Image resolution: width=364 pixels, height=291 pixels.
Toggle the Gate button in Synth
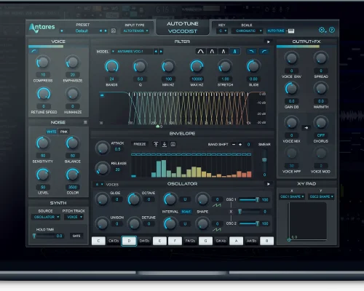click(76, 236)
